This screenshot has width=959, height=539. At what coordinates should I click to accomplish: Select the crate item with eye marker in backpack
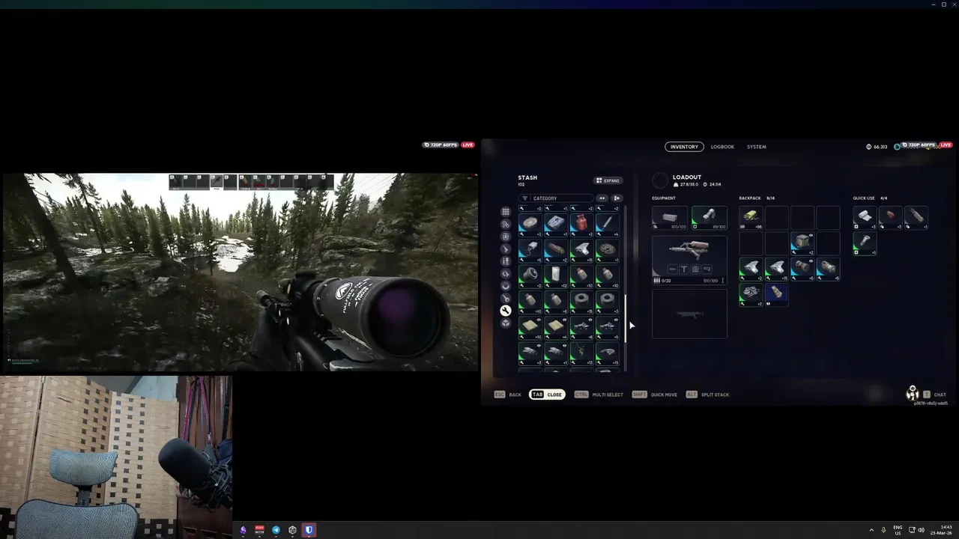pos(802,243)
